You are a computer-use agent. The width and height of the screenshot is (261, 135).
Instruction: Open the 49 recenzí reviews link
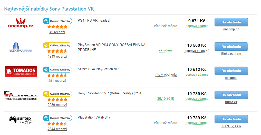tap(57, 32)
